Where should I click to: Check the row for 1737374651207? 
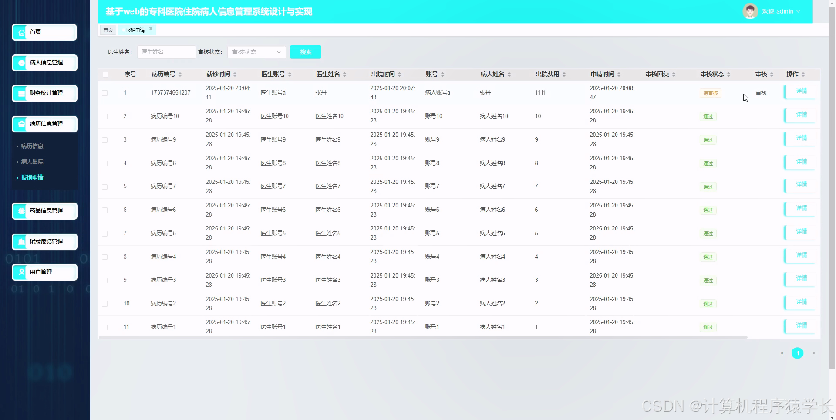pyautogui.click(x=105, y=93)
